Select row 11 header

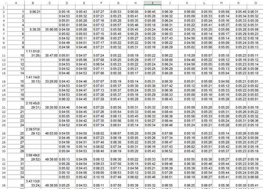pos(4,54)
